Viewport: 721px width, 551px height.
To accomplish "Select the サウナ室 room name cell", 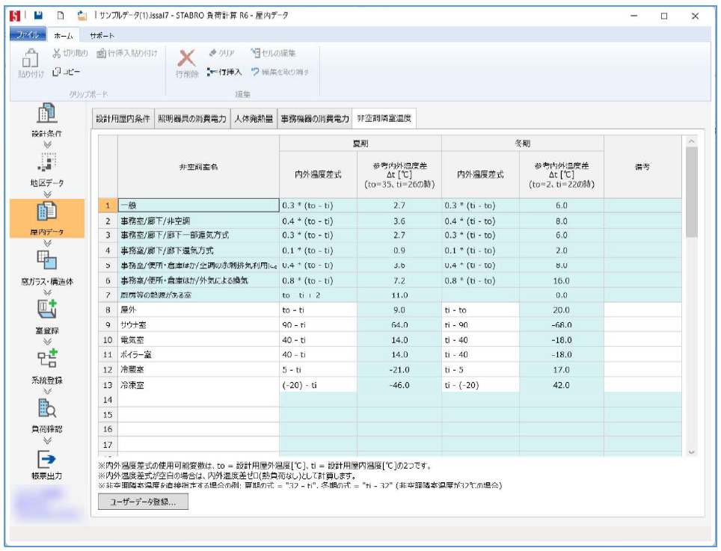I will 197,325.
